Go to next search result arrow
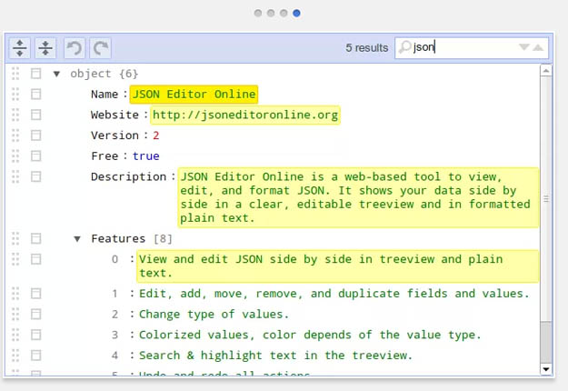Viewport: 568px width, 391px height. [523, 46]
